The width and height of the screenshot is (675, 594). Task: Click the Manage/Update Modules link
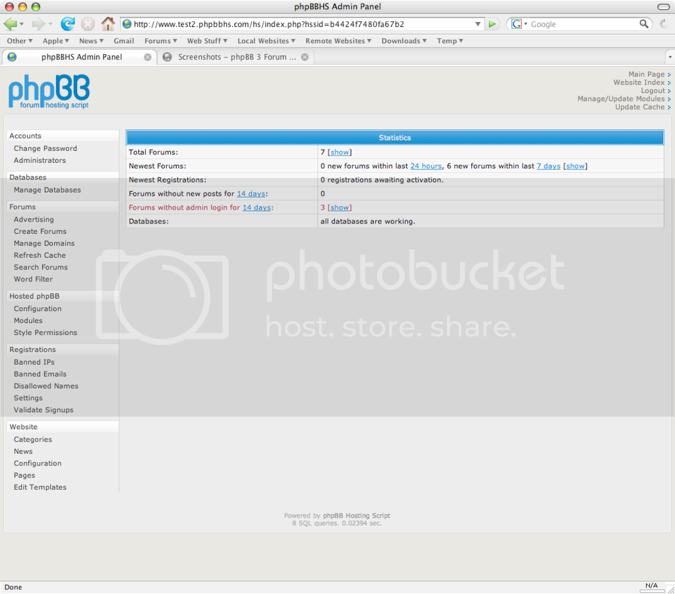point(621,99)
